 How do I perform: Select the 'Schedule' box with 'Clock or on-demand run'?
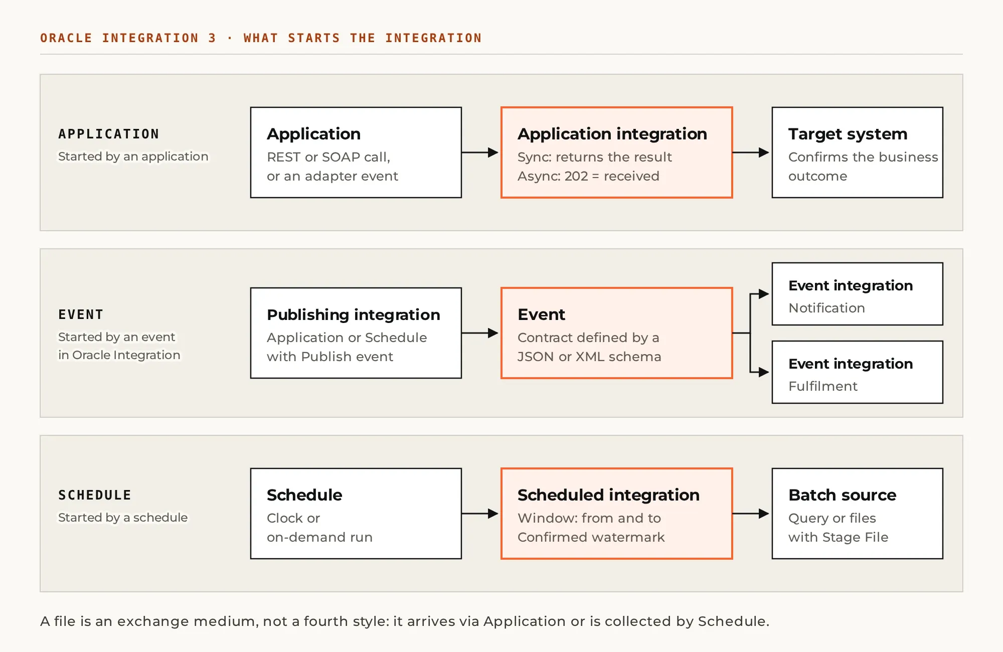(x=356, y=514)
